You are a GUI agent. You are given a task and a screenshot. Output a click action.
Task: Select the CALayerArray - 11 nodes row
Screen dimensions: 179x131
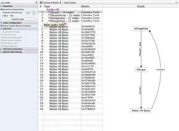coord(70,15)
